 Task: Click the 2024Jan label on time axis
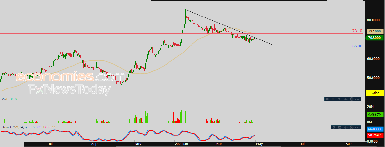click(x=181, y=144)
